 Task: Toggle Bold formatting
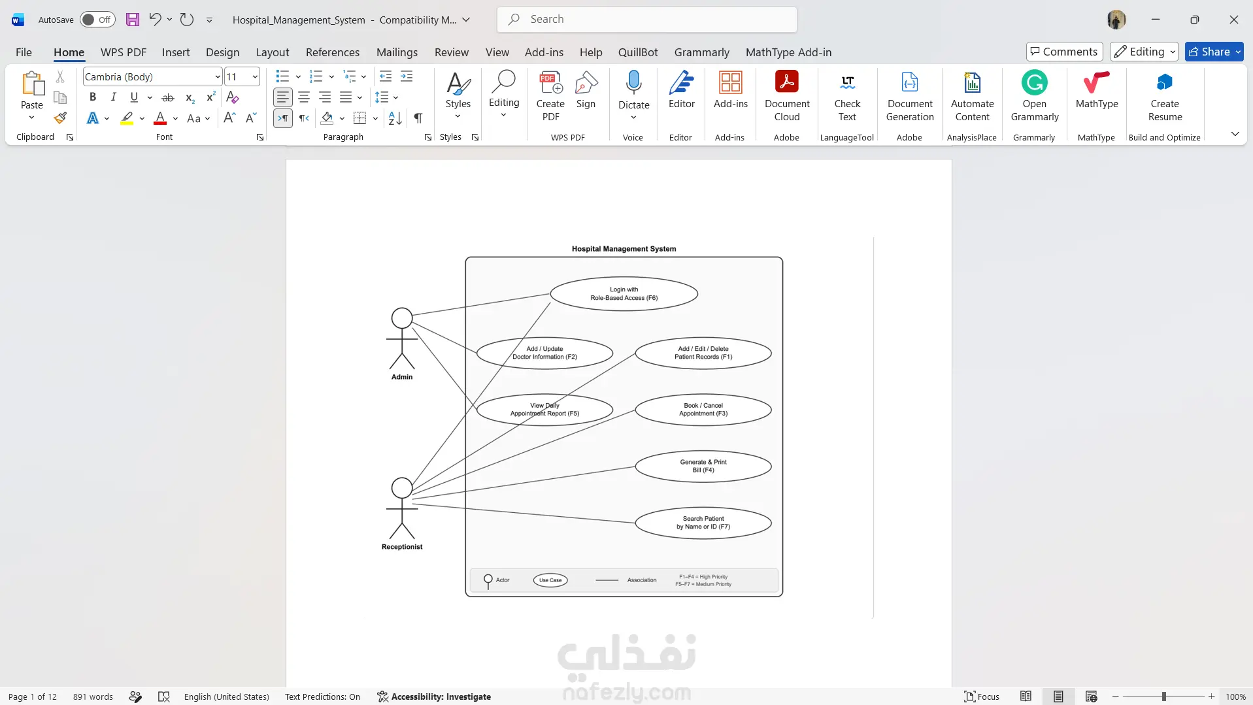(93, 97)
